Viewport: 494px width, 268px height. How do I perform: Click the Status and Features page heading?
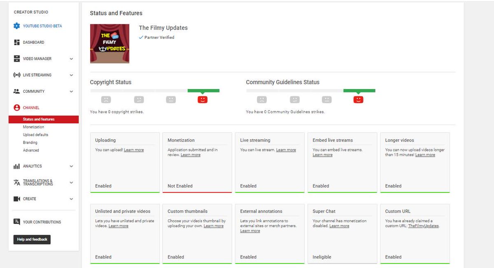117,13
